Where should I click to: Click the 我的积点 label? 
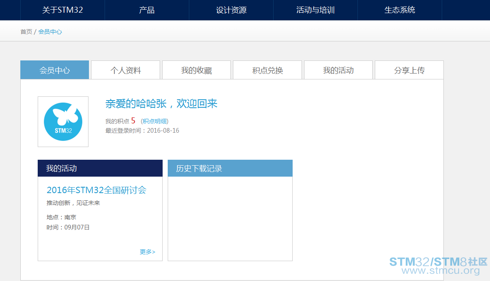pos(117,121)
